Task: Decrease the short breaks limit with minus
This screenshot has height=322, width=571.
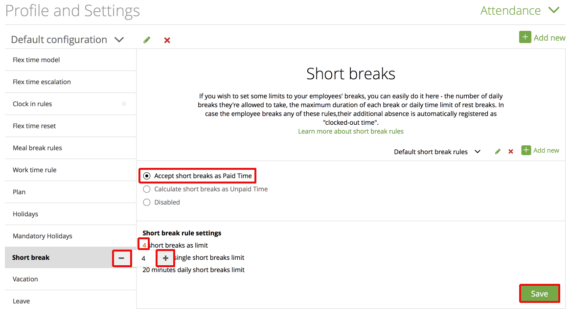Action: tap(121, 258)
